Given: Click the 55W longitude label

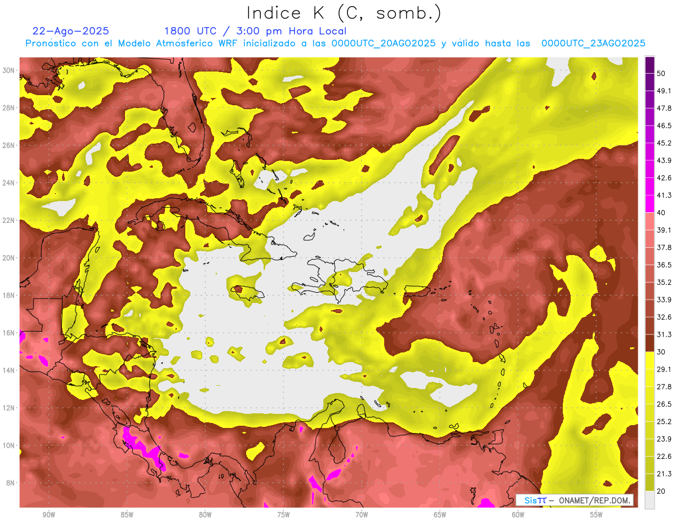Looking at the screenshot, I should (x=597, y=515).
